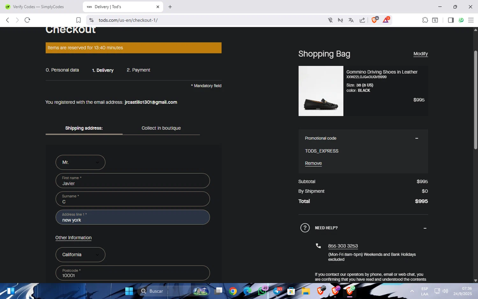Image resolution: width=478 pixels, height=299 pixels.
Task: Click the Gommino shoe product thumbnail
Action: [x=321, y=91]
